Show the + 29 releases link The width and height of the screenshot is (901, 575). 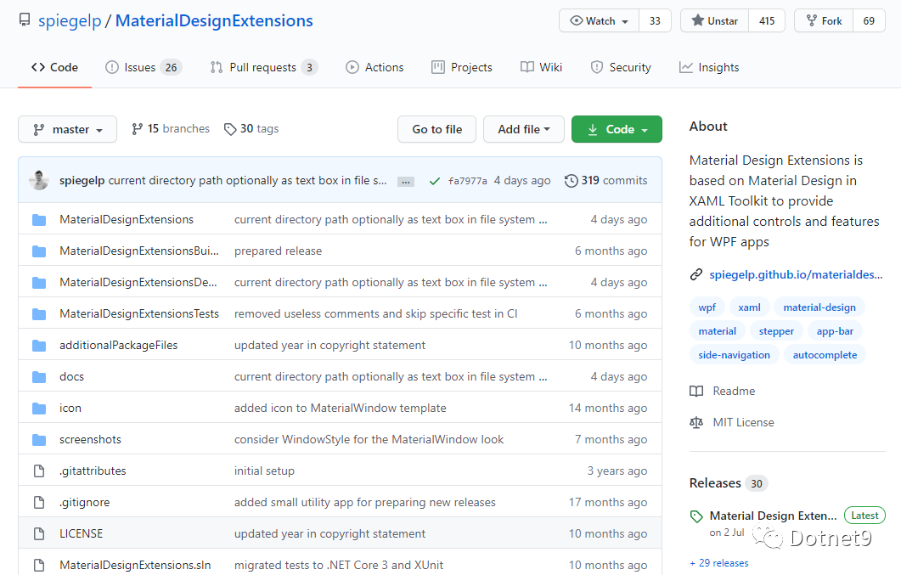click(x=718, y=563)
